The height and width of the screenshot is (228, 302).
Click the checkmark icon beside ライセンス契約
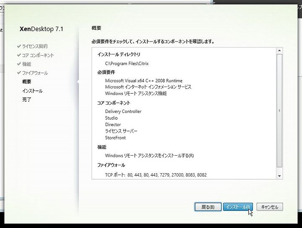click(19, 46)
